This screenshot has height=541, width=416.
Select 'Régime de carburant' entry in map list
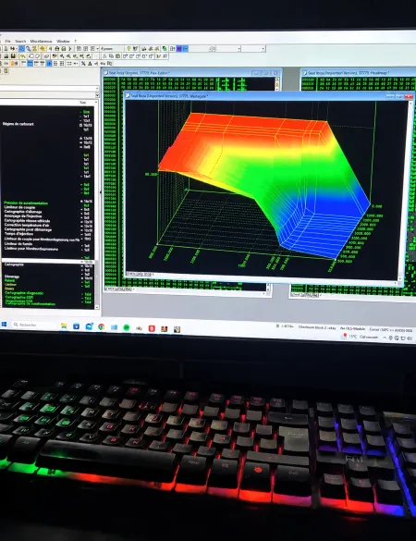(18, 124)
